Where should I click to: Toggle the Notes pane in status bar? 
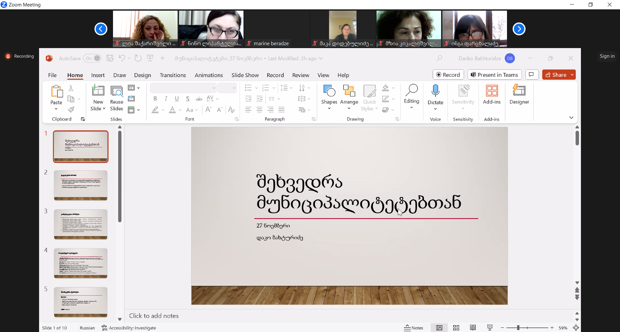tap(414, 328)
